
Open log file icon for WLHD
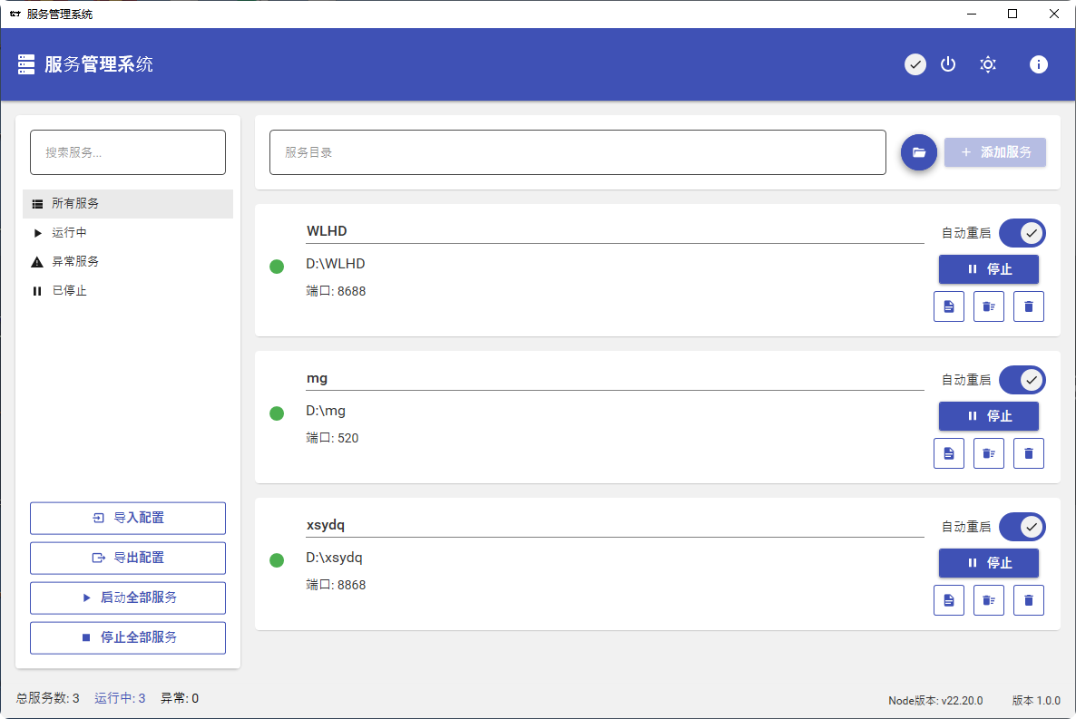pos(949,306)
